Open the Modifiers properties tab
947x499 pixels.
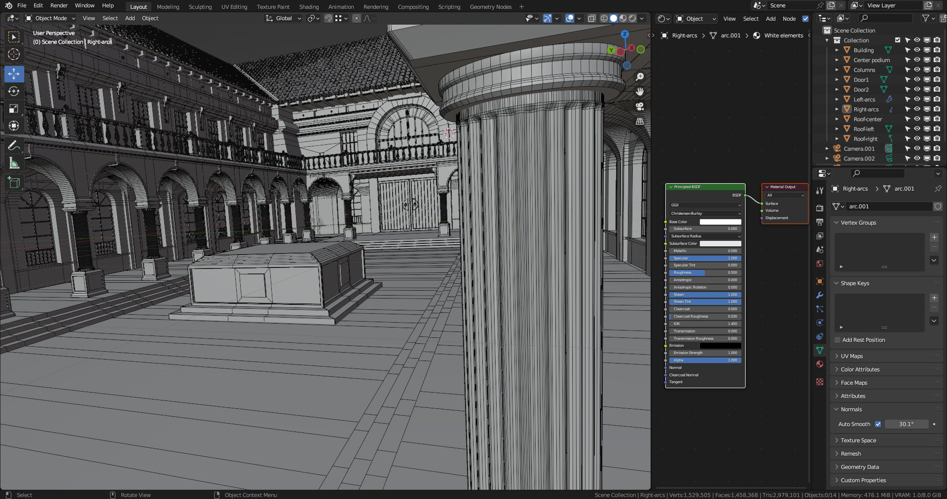coord(820,295)
